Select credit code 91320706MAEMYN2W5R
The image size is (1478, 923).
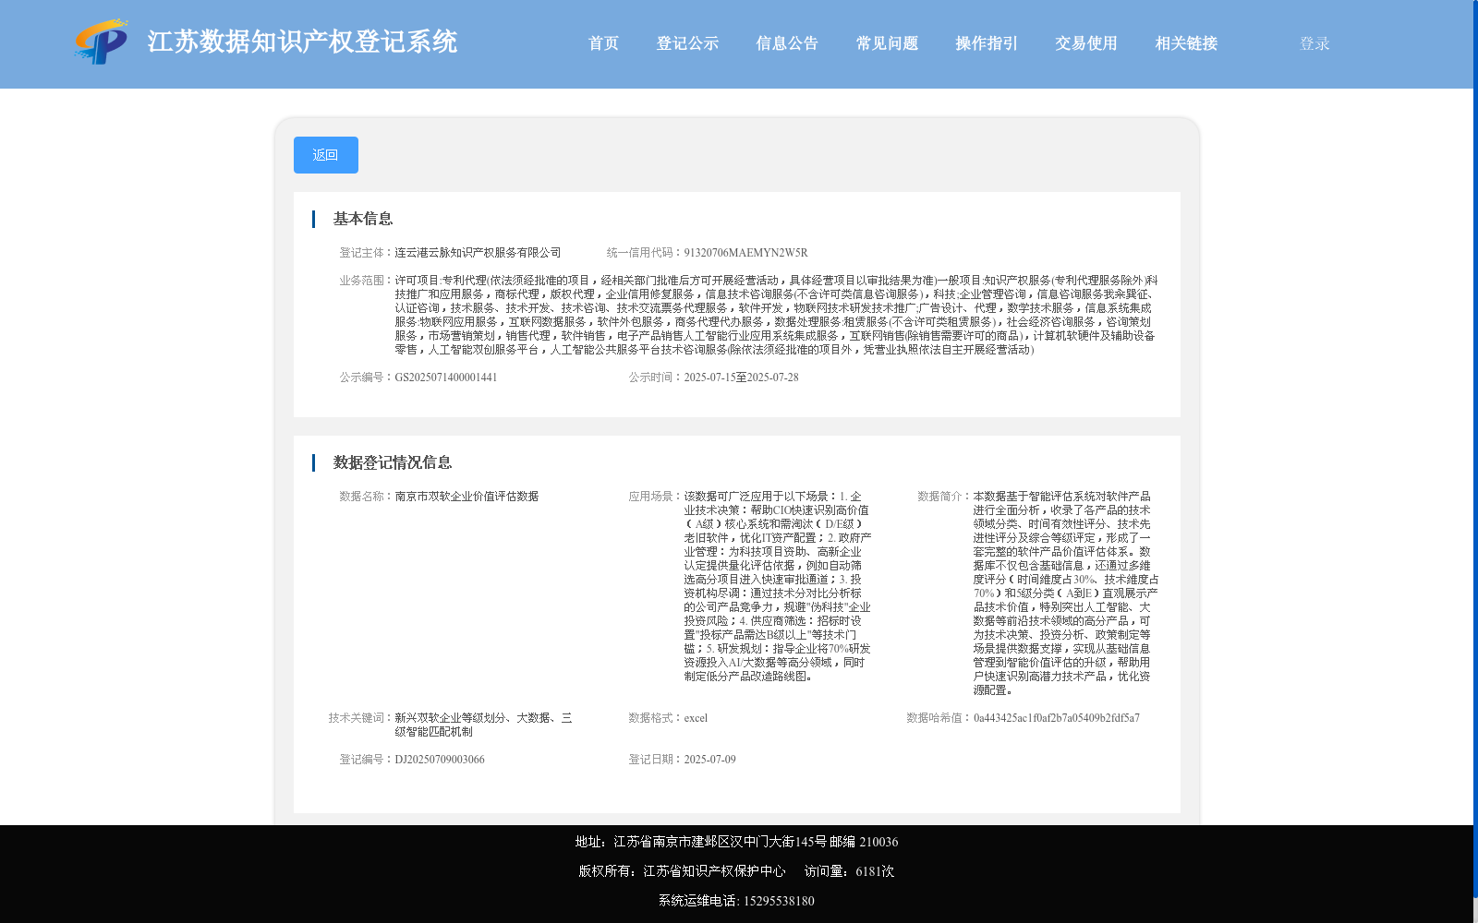(745, 253)
